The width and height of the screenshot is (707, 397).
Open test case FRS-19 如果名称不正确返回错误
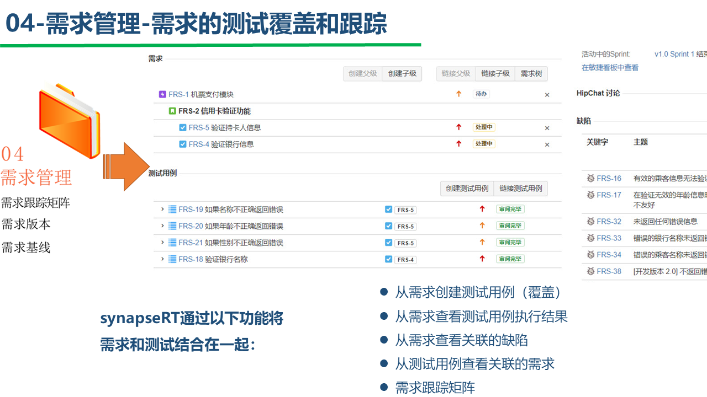coord(231,210)
